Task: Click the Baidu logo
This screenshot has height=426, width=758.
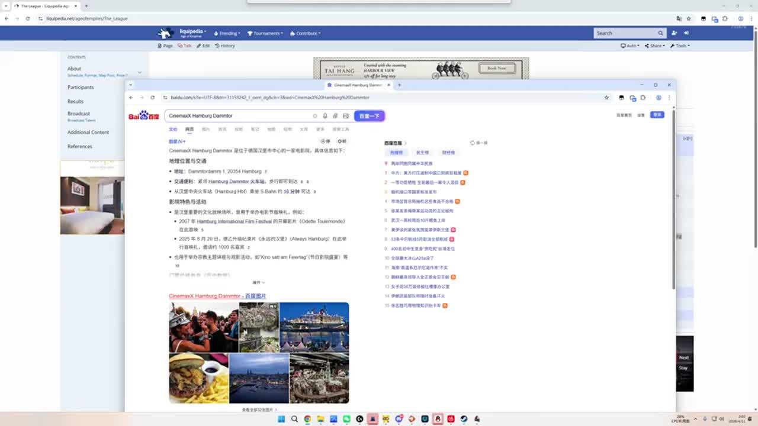Action: click(x=143, y=116)
